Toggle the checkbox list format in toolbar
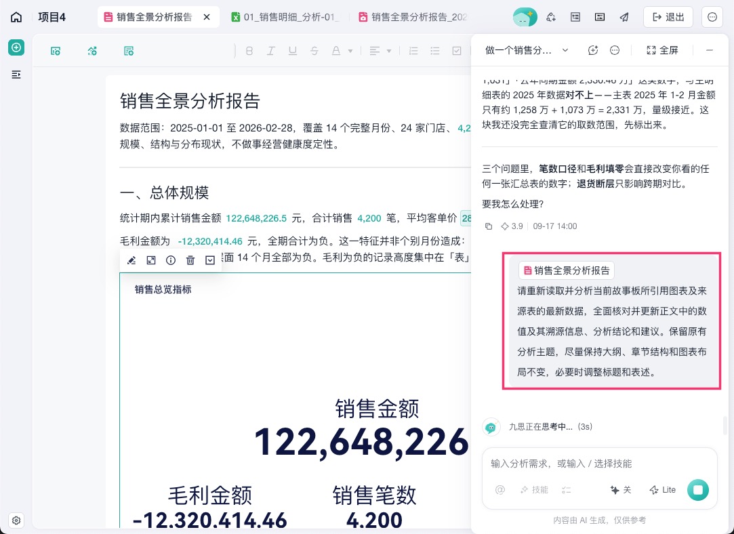 click(457, 51)
